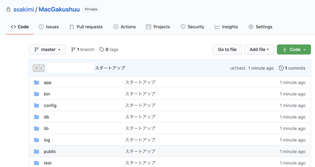Open the Code tab
Image resolution: width=315 pixels, height=167 pixels.
tap(20, 27)
